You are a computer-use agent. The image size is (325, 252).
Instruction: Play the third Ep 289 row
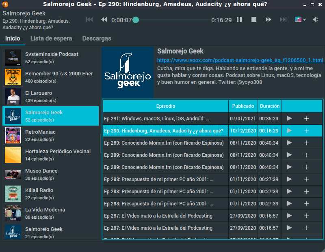[x=290, y=167]
